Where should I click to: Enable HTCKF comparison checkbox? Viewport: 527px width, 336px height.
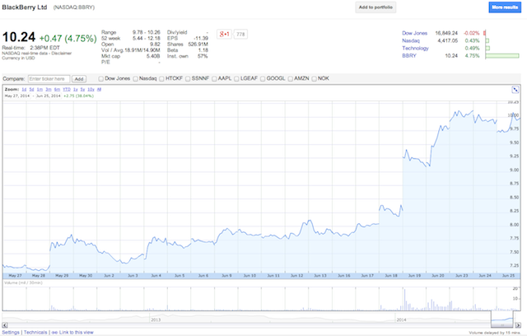click(x=161, y=78)
